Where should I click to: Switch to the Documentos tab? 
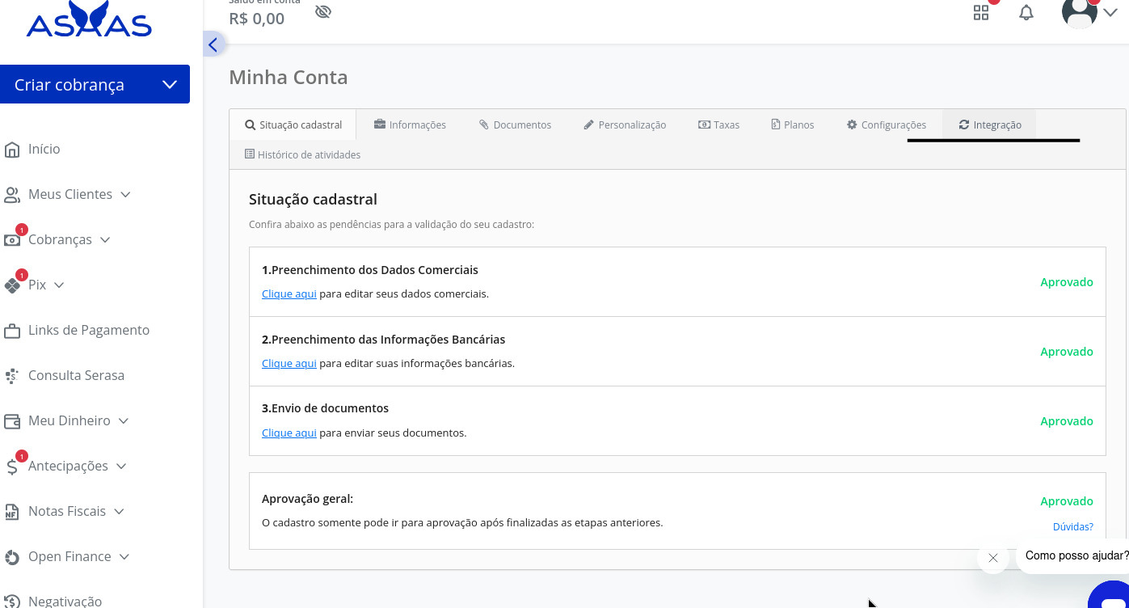[x=515, y=125]
